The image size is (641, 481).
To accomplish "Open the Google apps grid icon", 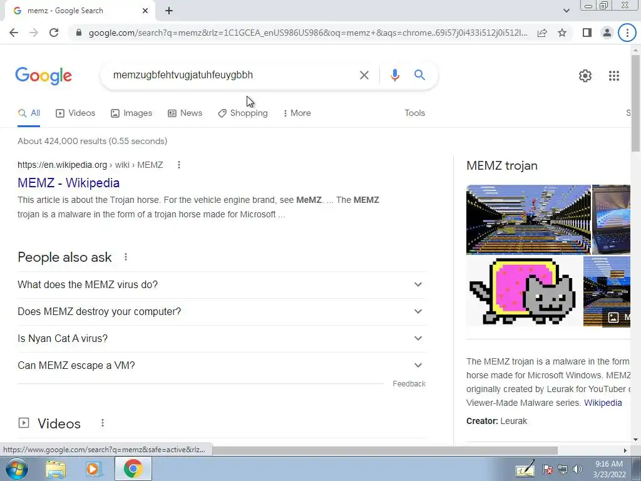I will click(613, 76).
